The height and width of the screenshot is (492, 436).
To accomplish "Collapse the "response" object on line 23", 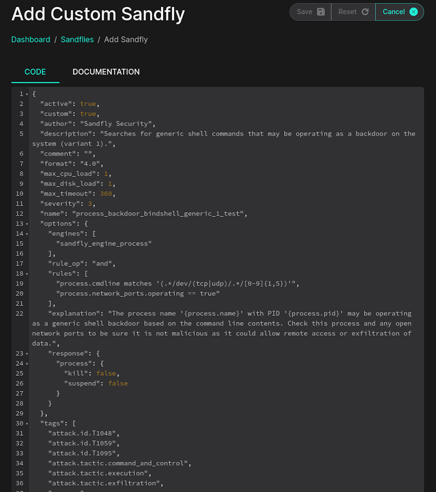I will pos(27,353).
